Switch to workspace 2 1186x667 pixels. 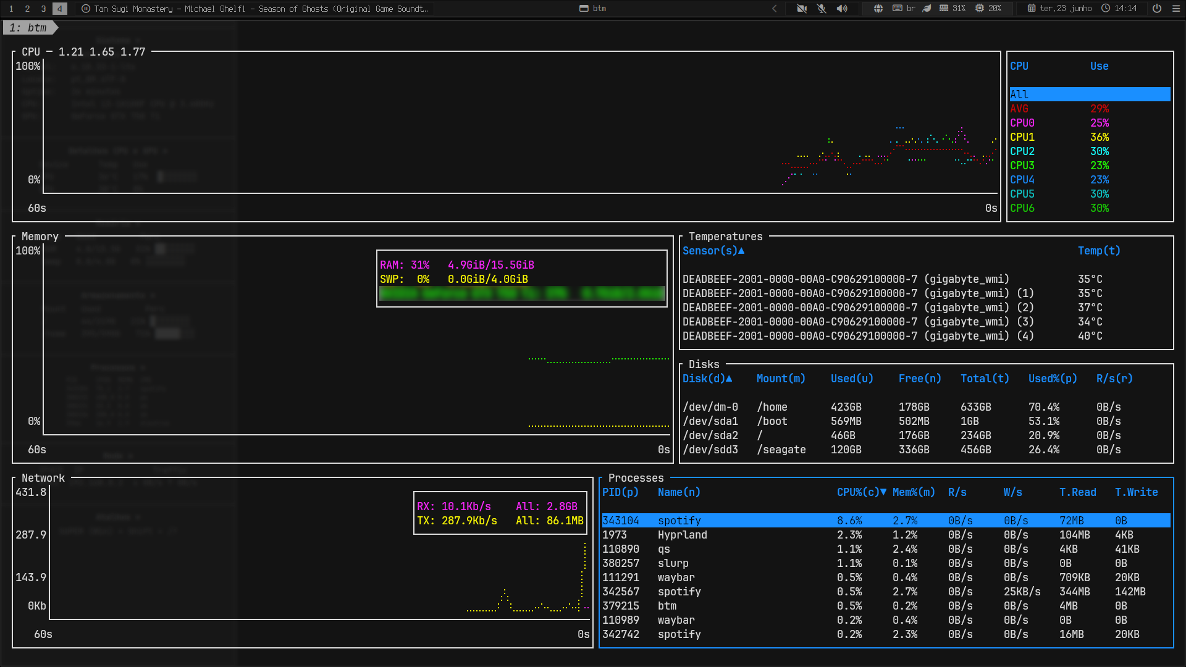coord(27,9)
